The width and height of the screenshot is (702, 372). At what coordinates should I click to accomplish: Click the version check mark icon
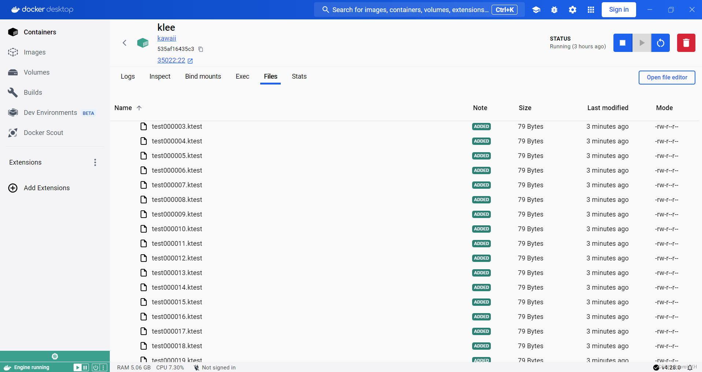pos(656,368)
